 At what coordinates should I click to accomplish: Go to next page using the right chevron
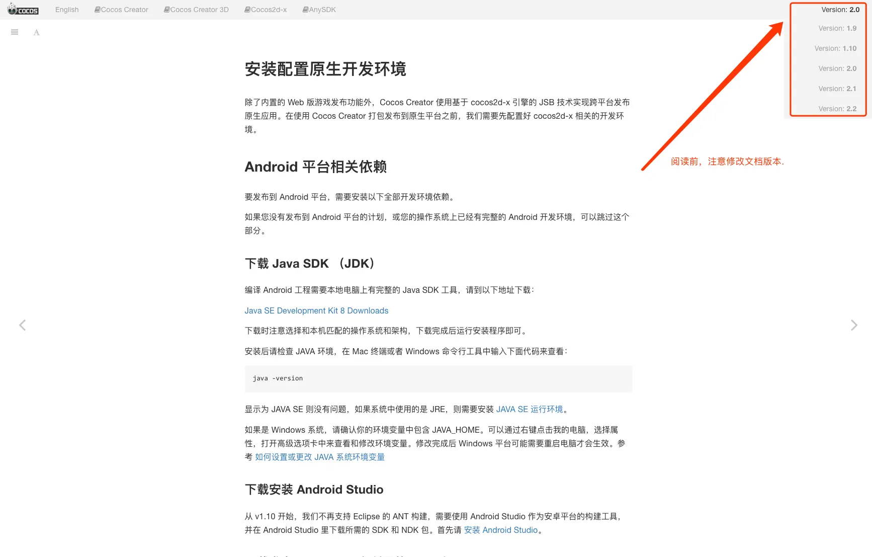[854, 325]
